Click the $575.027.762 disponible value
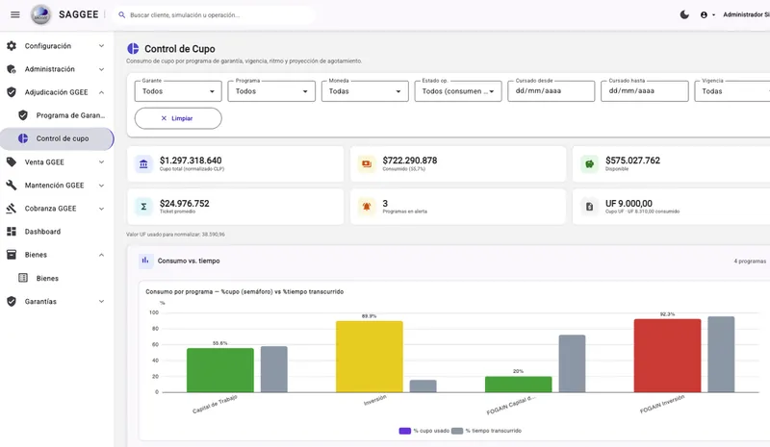Viewport: 770px width, 447px height. (x=632, y=161)
